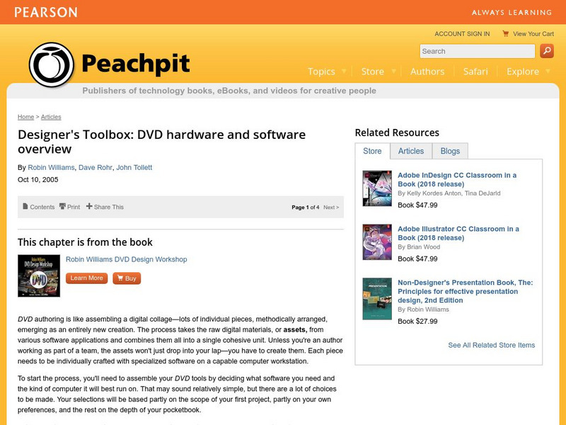Viewport: 566px width, 425px height.
Task: Click the Articles breadcrumb link
Action: tap(51, 117)
